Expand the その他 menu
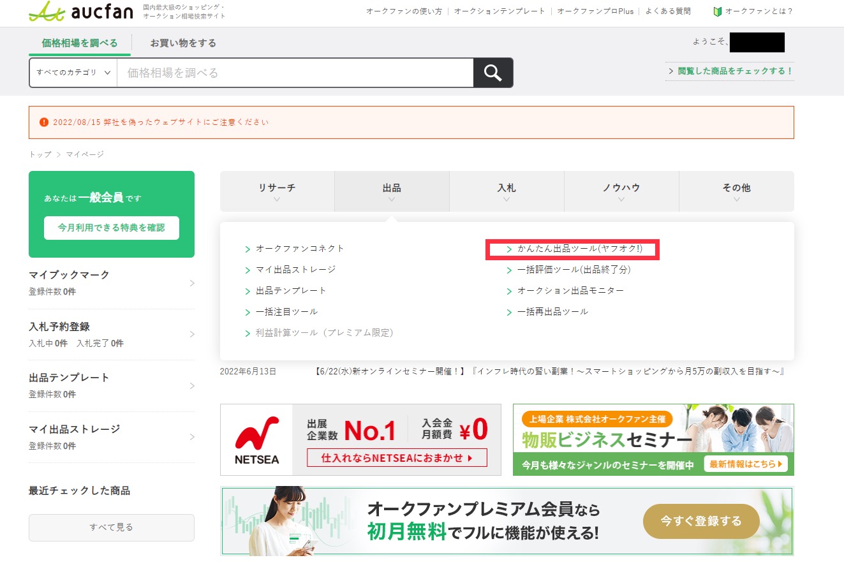The image size is (844, 567). 736,191
